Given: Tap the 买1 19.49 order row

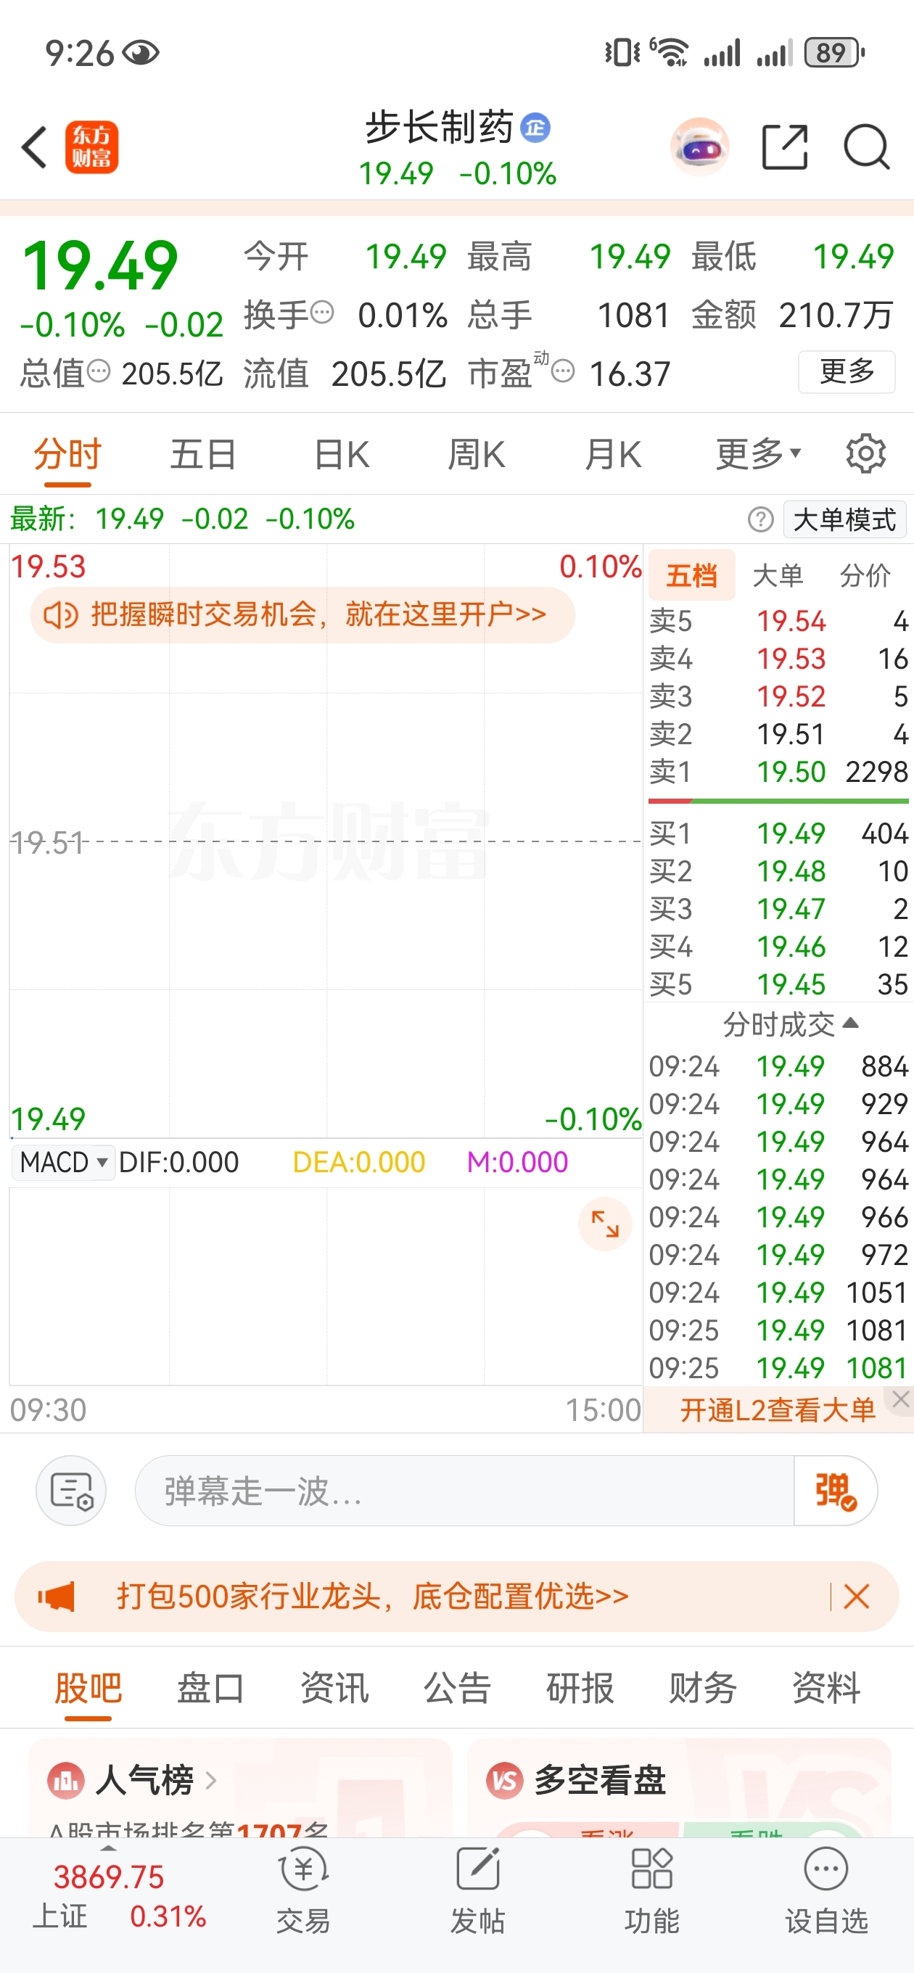Looking at the screenshot, I should coord(778,833).
